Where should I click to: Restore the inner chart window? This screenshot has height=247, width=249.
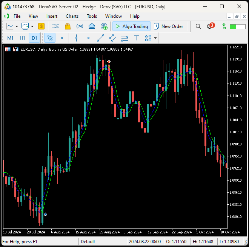pos(237,16)
